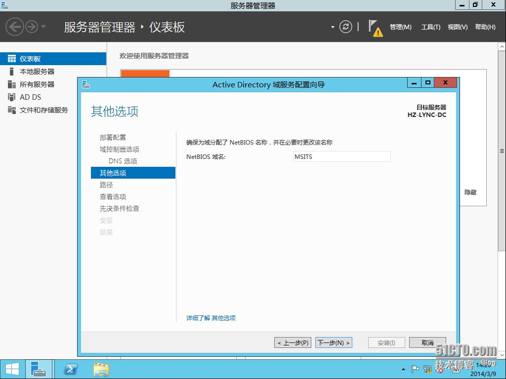Click the NetBIOS 域名 input field
The image size is (506, 379).
pyautogui.click(x=342, y=156)
